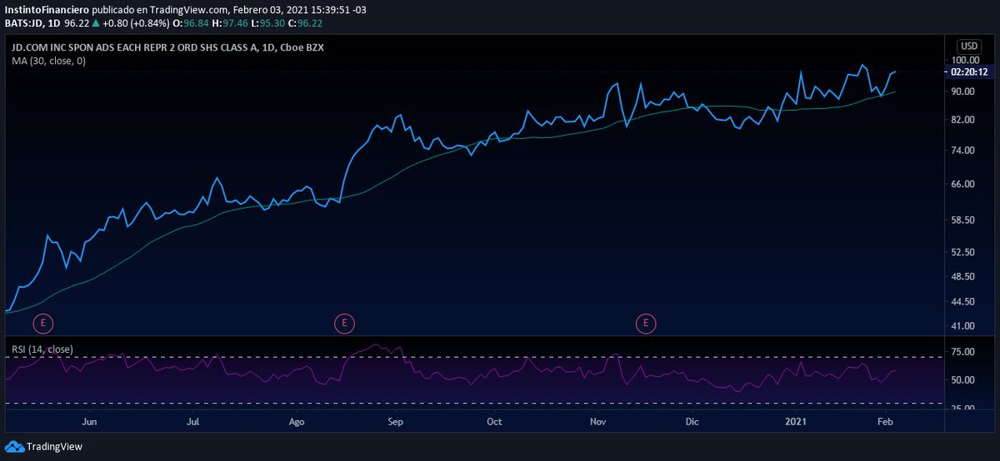
Task: Click the USD currency label
Action: 969,46
